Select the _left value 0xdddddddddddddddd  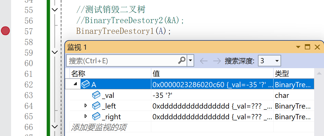(x=212, y=106)
